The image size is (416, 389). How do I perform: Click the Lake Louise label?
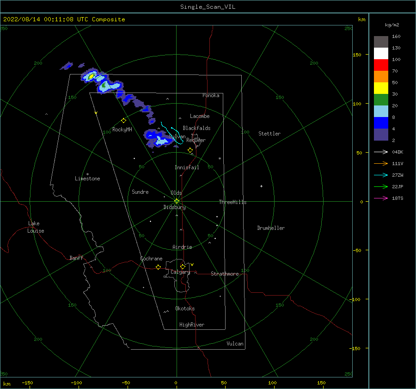pos(36,227)
